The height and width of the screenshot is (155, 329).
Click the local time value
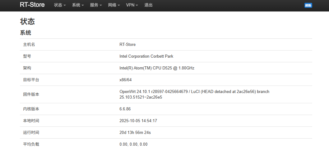[x=138, y=121]
